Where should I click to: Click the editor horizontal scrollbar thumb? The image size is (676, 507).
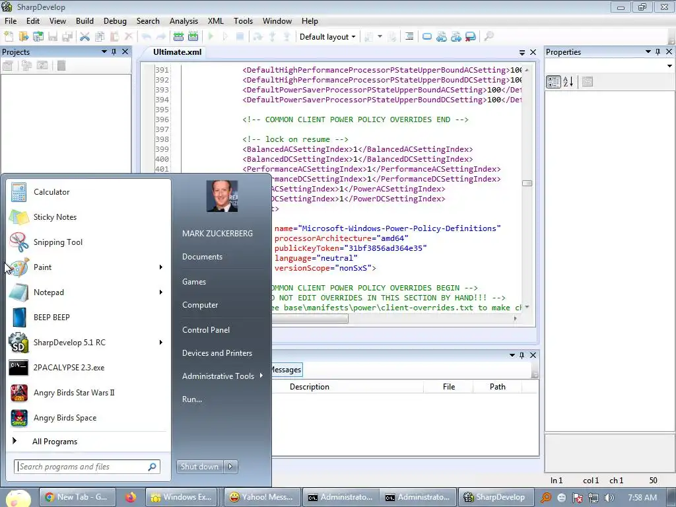coord(310,319)
